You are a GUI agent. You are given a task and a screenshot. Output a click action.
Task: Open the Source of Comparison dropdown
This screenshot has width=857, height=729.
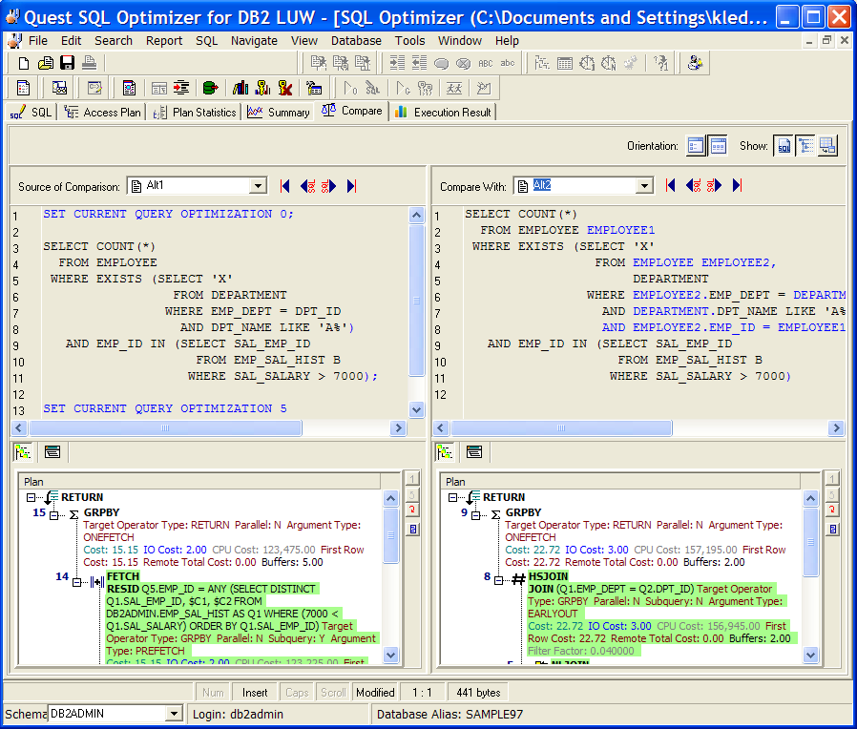[x=258, y=186]
